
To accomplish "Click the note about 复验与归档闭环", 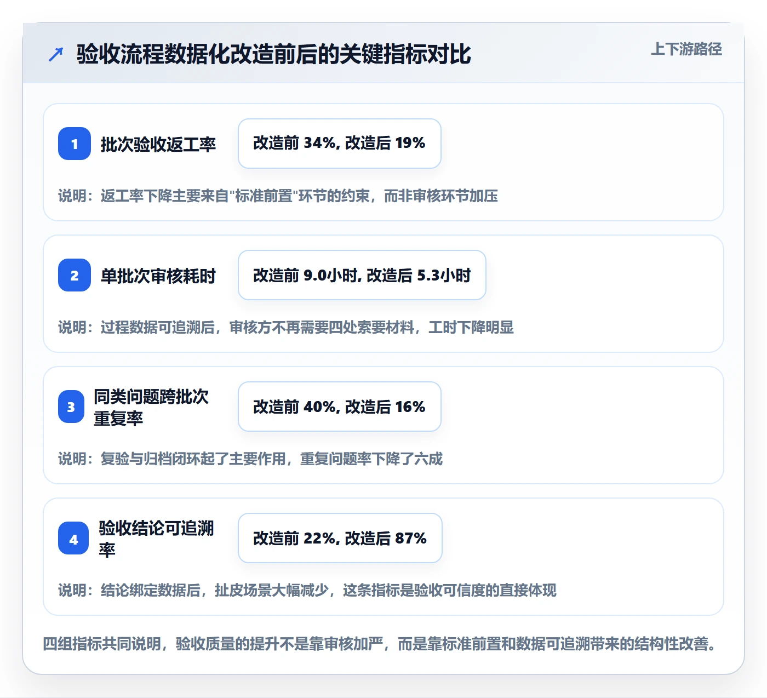I will click(250, 459).
